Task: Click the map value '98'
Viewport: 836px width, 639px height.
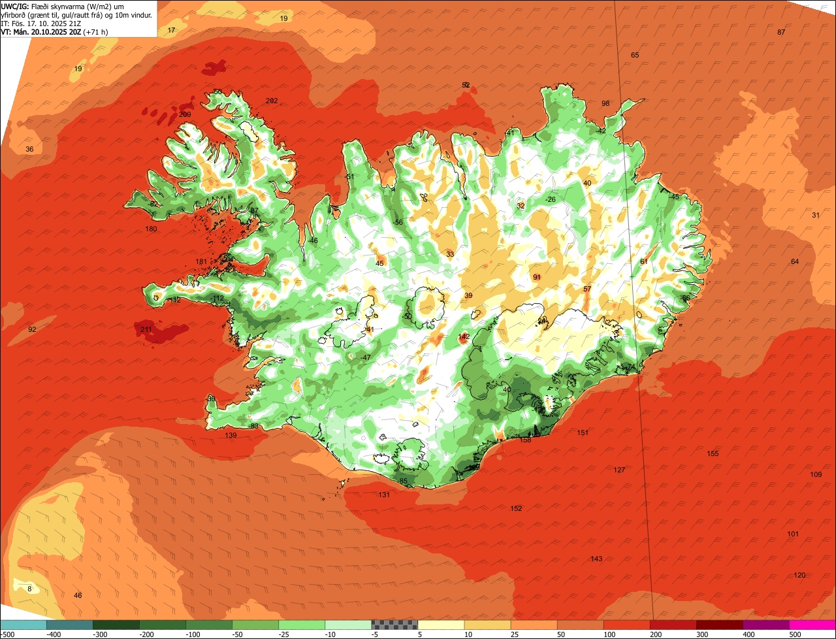Action: (605, 104)
